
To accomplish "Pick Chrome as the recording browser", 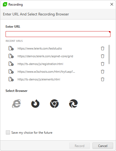I will coord(54,104).
